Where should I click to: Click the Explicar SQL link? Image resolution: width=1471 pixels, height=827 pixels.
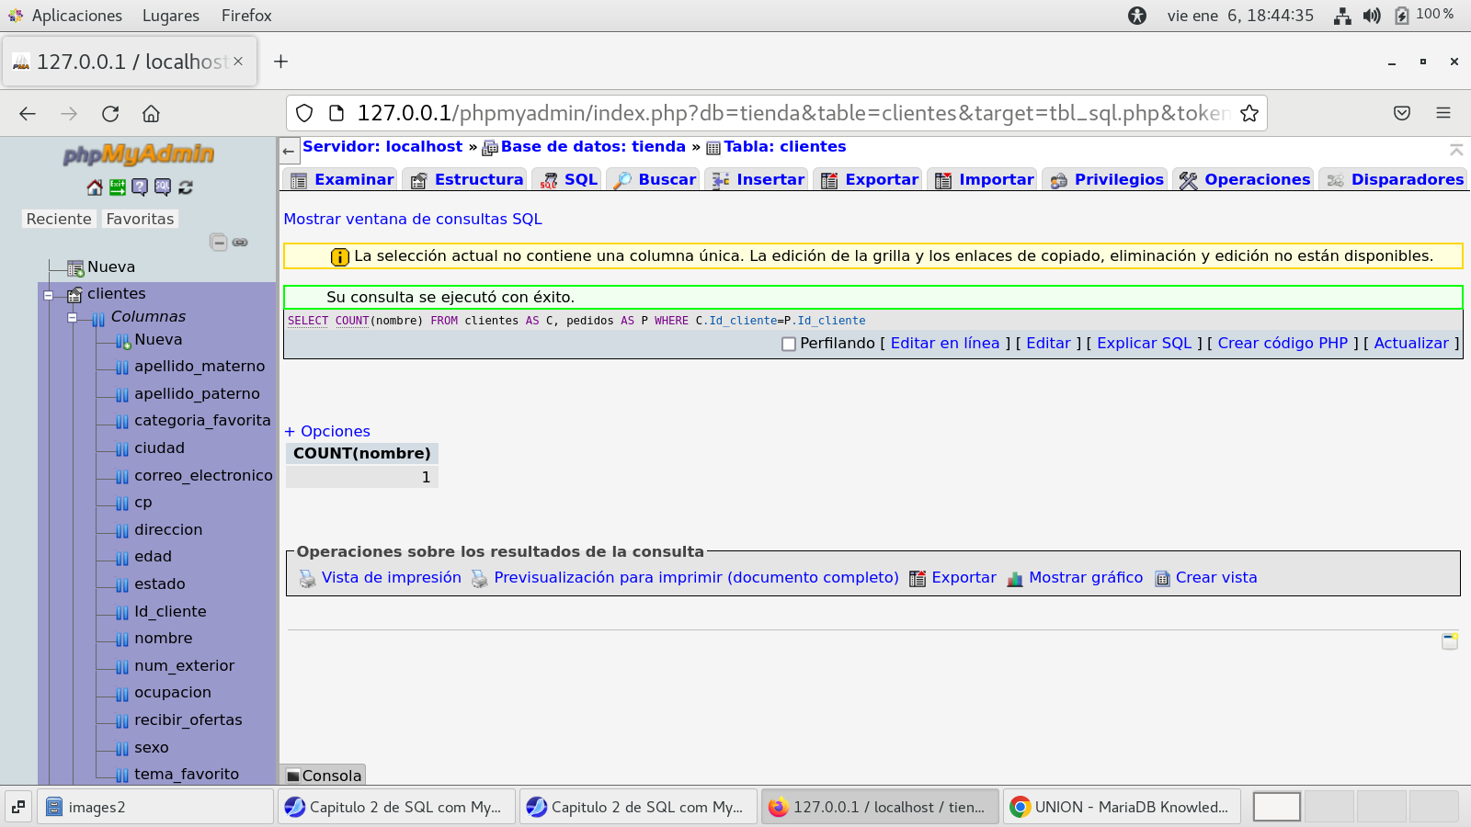click(1144, 344)
